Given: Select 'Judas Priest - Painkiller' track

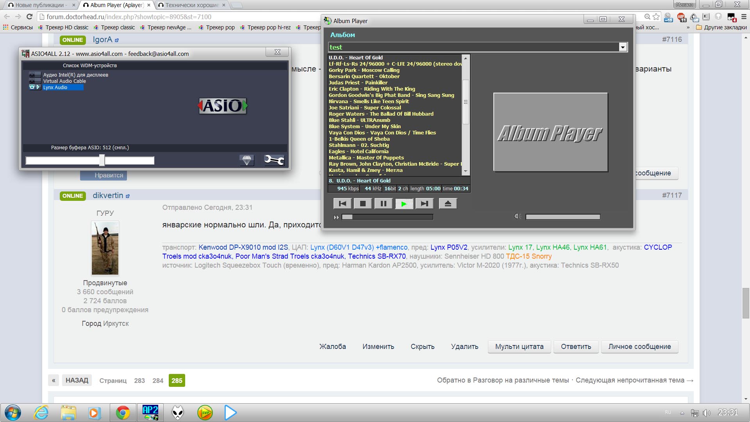Looking at the screenshot, I should point(358,83).
